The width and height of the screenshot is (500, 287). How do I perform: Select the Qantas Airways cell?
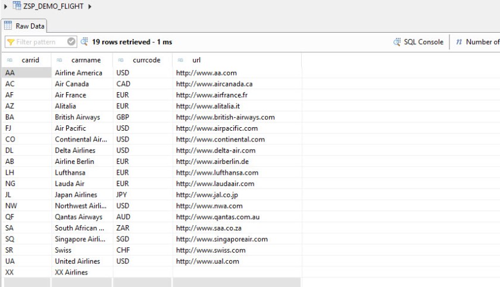pos(82,217)
